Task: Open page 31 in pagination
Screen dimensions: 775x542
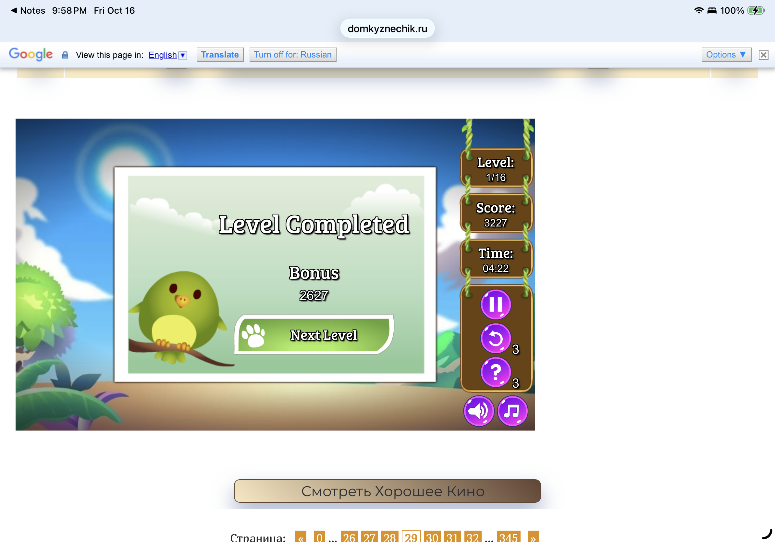Action: coord(452,536)
